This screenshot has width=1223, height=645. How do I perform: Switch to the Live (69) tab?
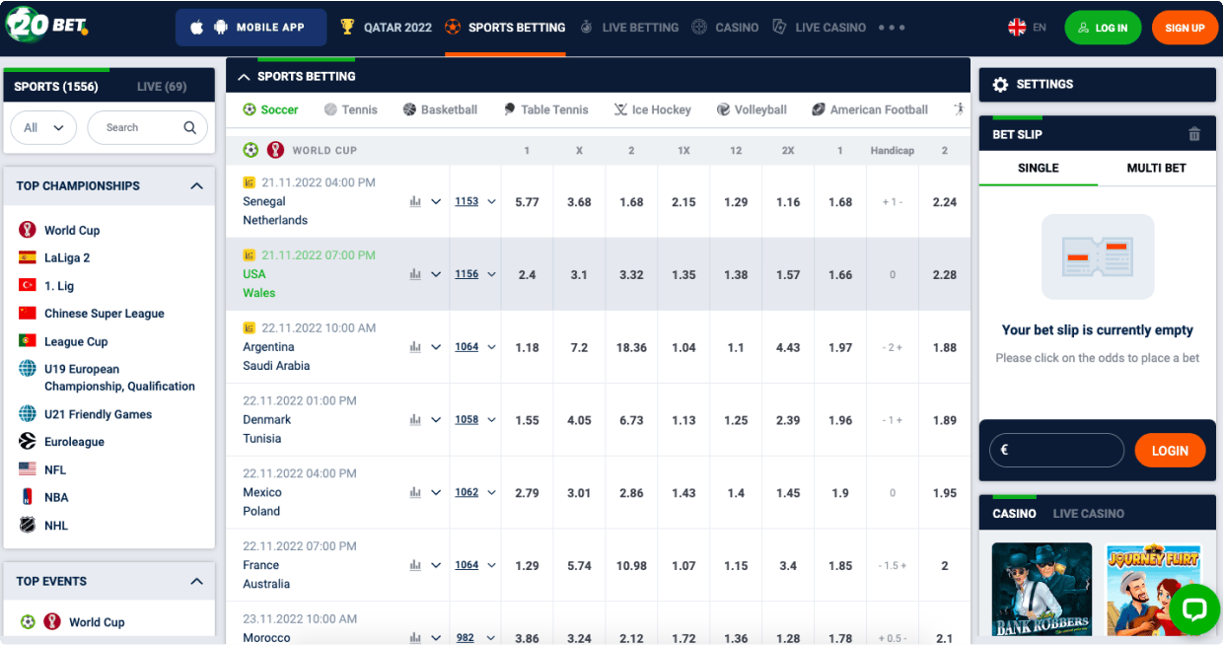click(x=162, y=86)
